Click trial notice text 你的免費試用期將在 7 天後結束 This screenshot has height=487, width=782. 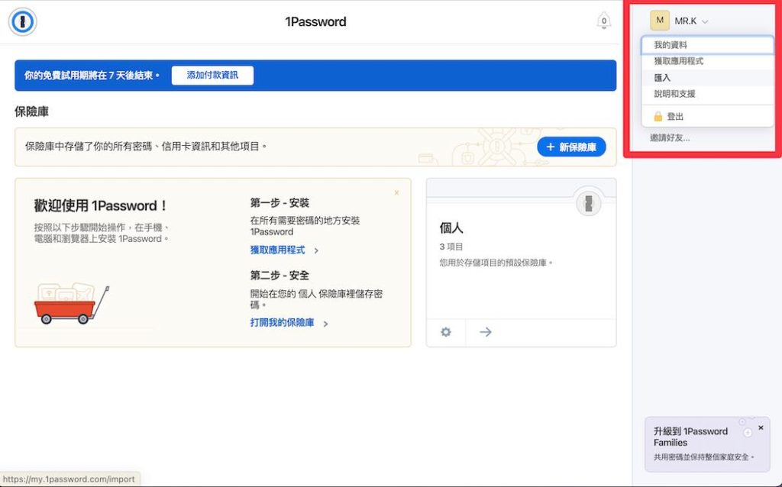[92, 76]
